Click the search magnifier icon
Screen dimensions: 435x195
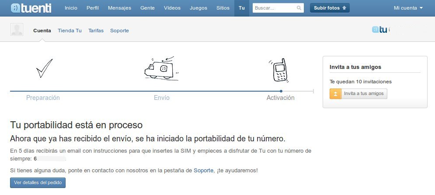pyautogui.click(x=299, y=8)
